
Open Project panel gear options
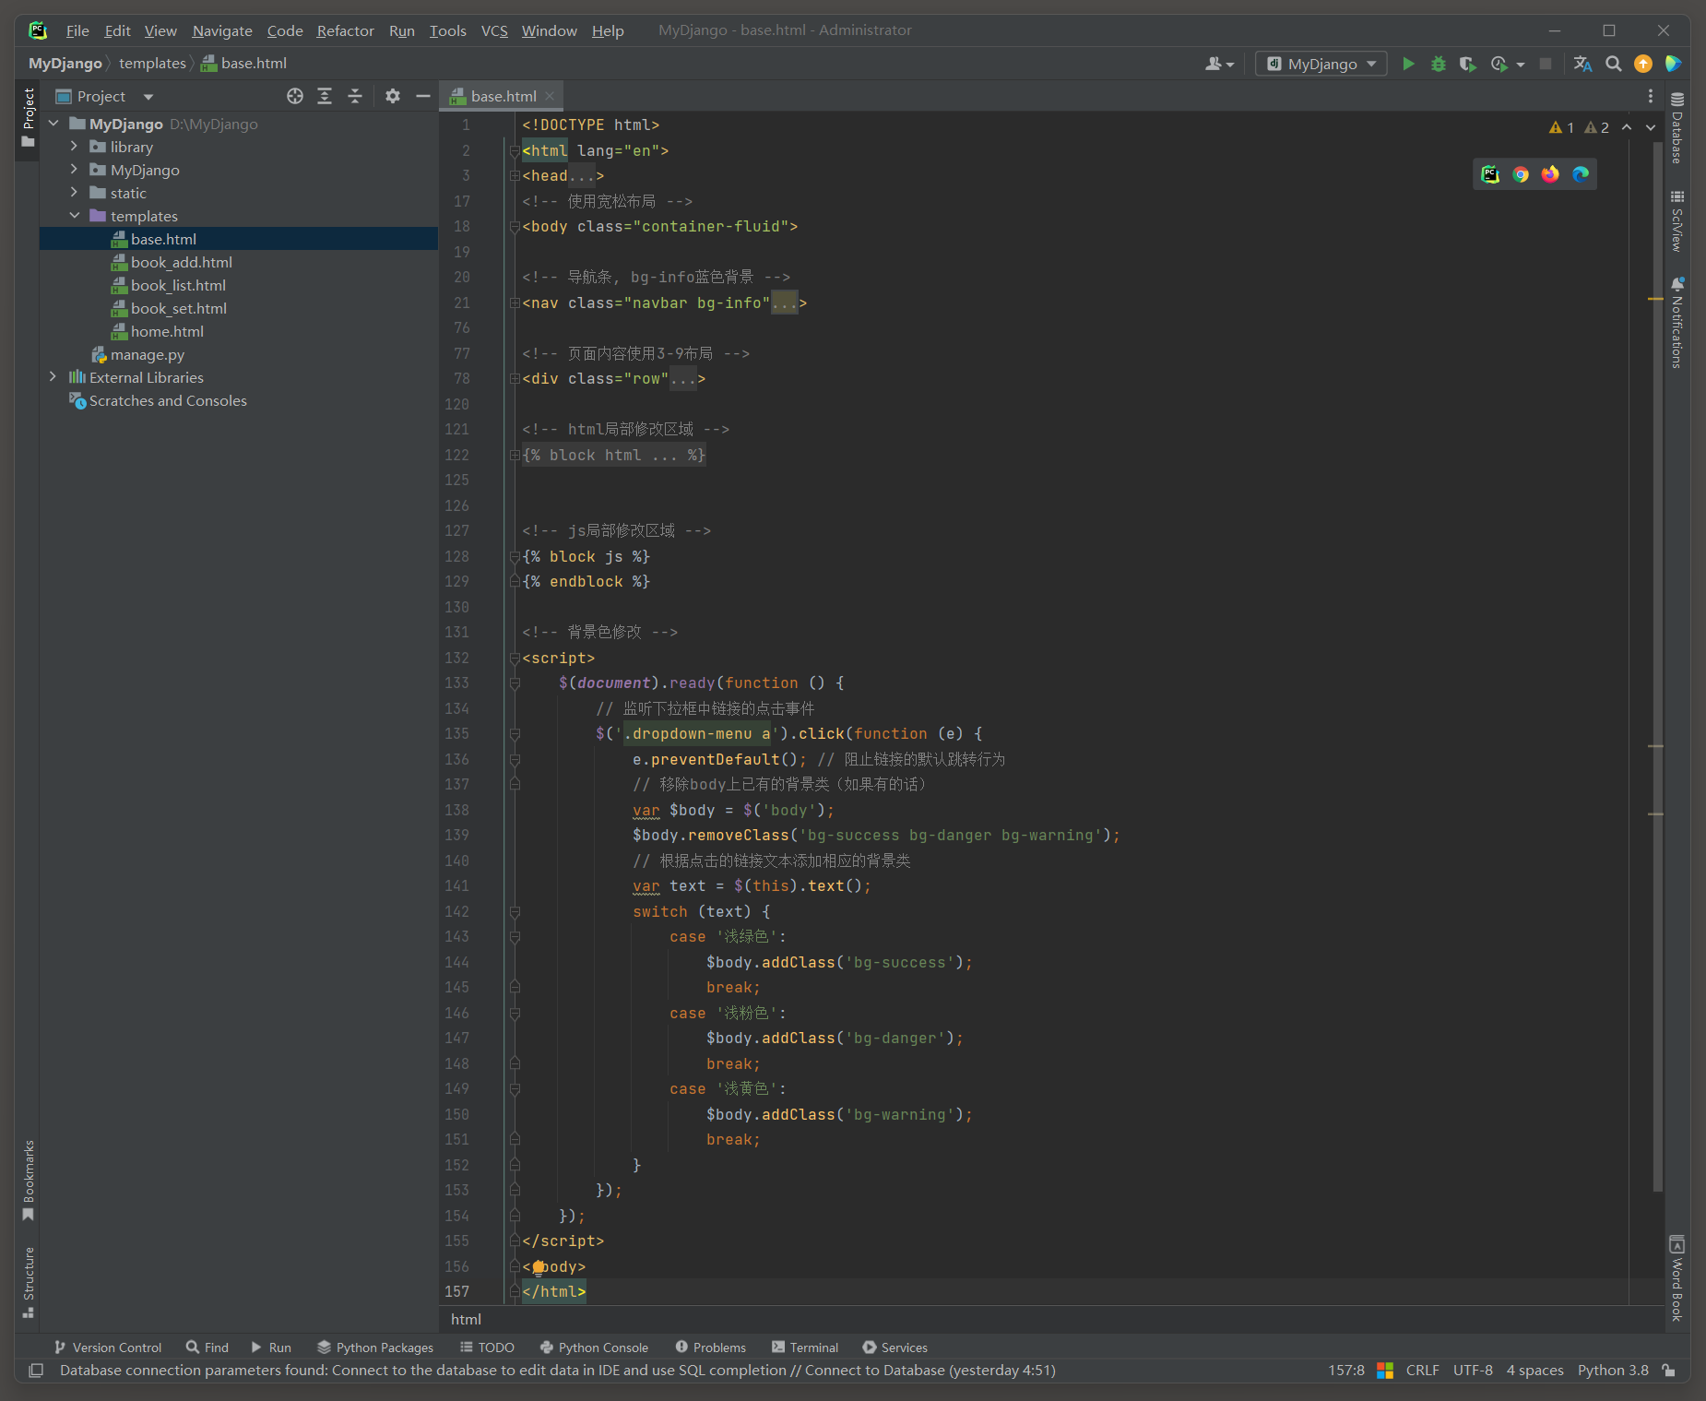click(x=393, y=96)
